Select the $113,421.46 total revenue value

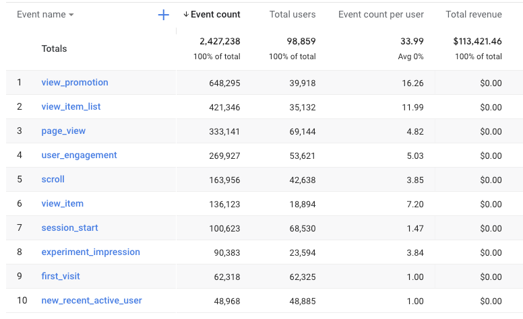point(477,42)
